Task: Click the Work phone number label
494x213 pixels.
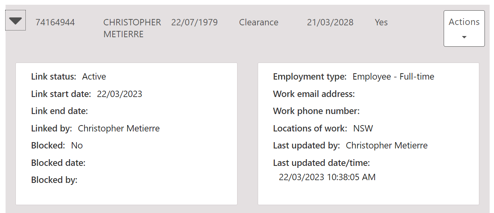Action: click(x=316, y=111)
